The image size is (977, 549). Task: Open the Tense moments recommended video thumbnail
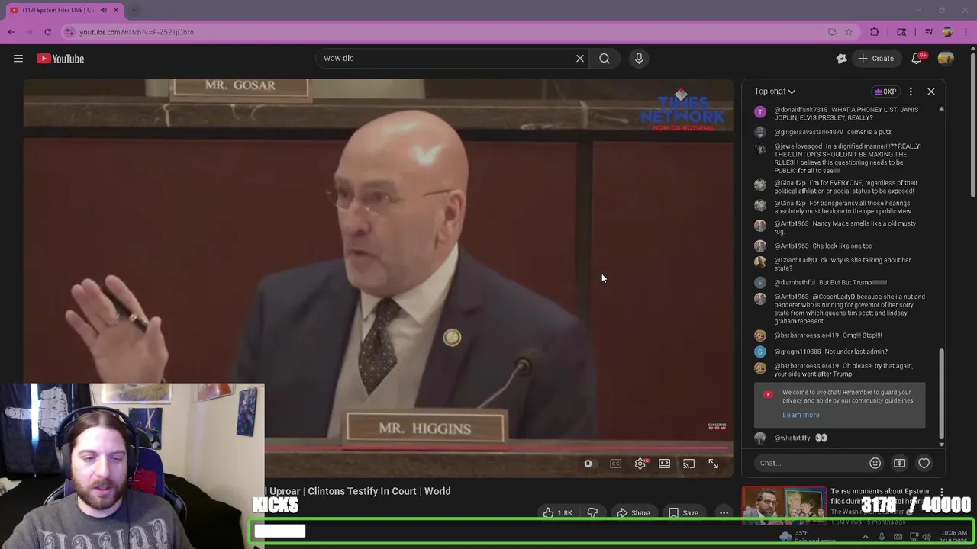pyautogui.click(x=784, y=506)
